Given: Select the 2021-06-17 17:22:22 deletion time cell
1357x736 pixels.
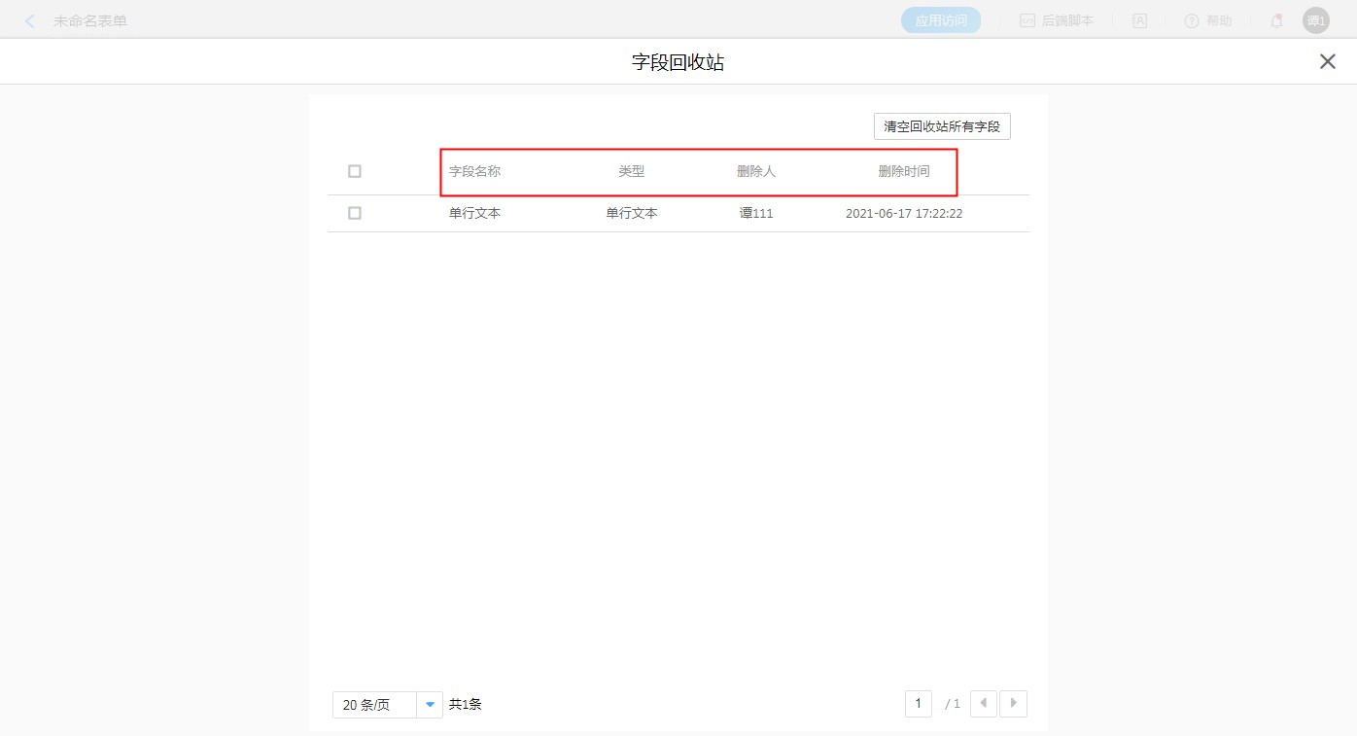Looking at the screenshot, I should [x=903, y=213].
